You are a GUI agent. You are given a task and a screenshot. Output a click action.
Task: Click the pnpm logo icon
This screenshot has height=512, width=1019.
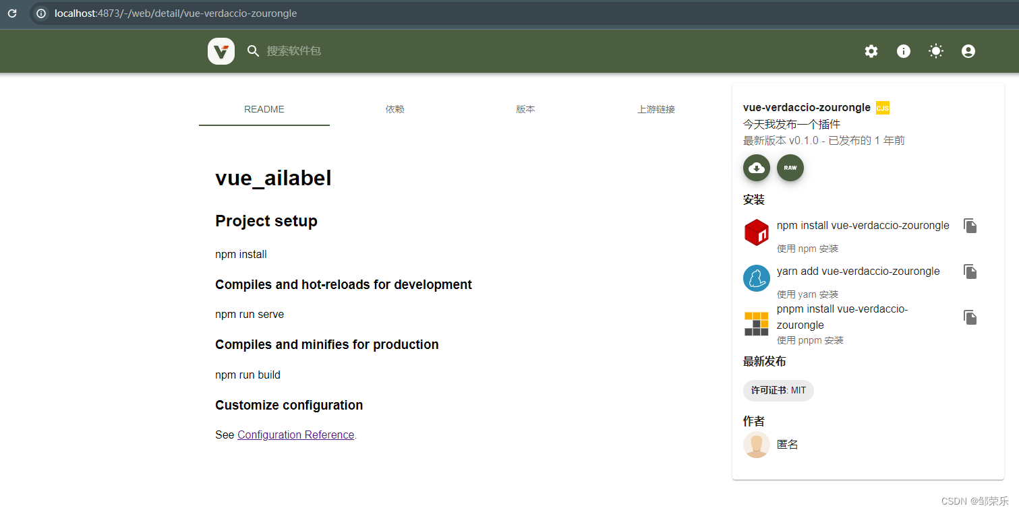757,324
